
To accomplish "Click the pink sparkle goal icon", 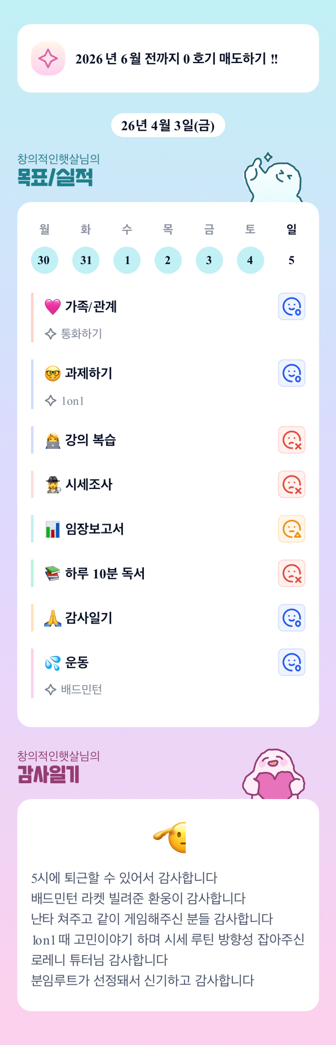I will click(48, 59).
